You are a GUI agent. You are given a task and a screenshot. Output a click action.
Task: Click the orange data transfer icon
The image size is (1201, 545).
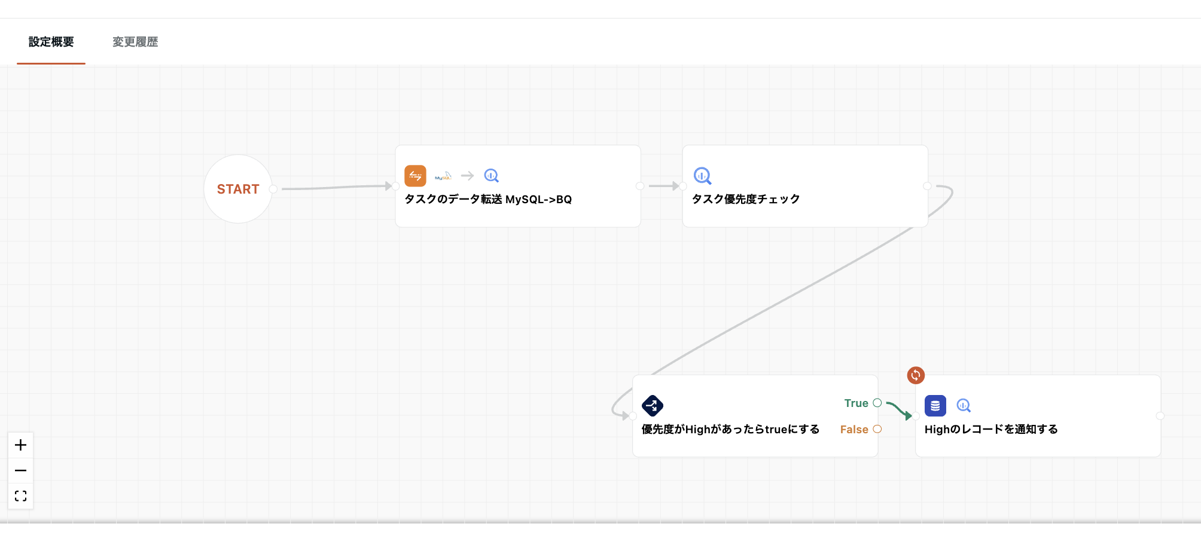click(x=415, y=176)
